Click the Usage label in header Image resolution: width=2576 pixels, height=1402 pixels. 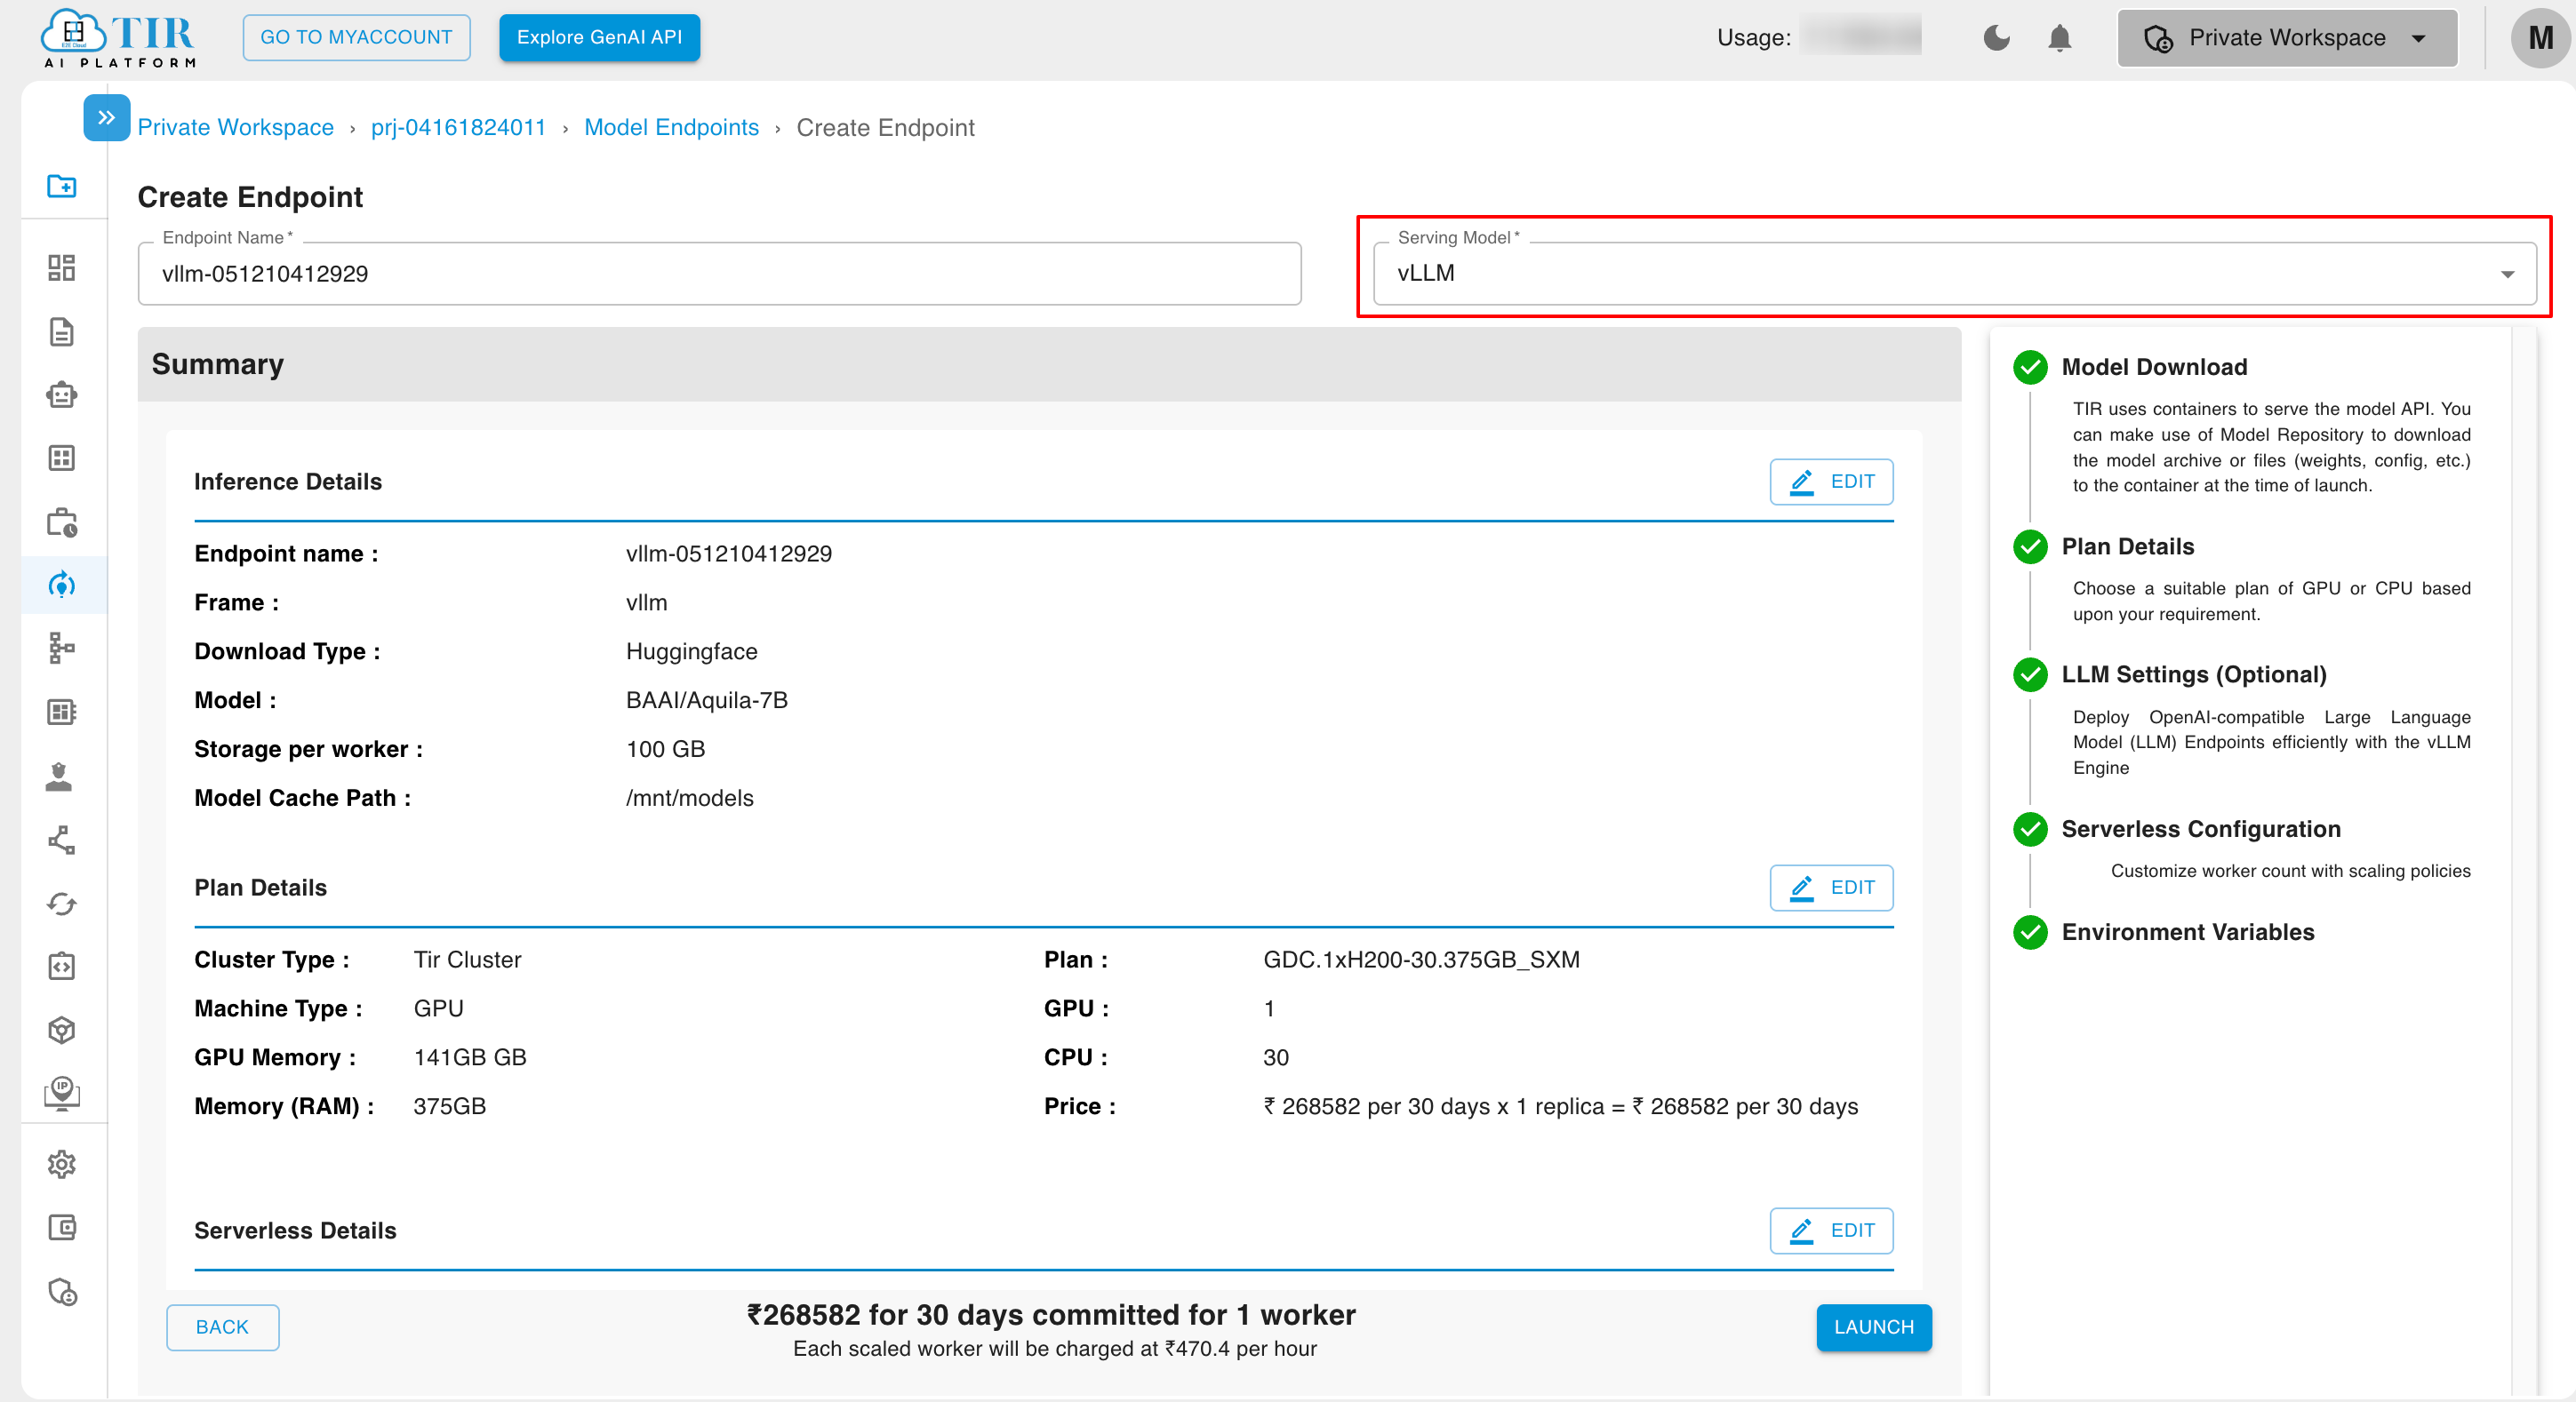click(1753, 38)
